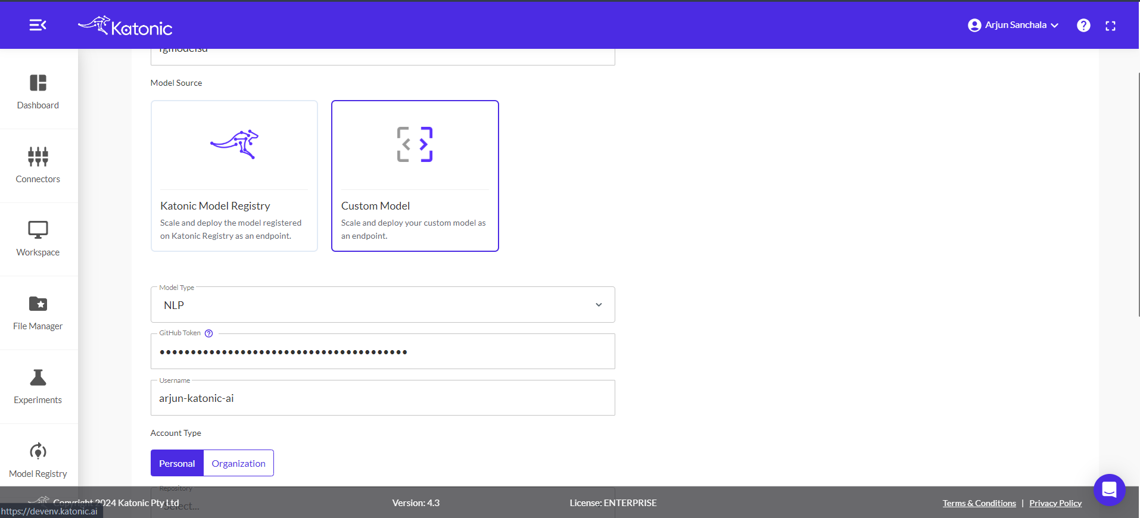Open the chat support bubble icon
Viewport: 1140px width, 518px height.
[x=1109, y=490]
